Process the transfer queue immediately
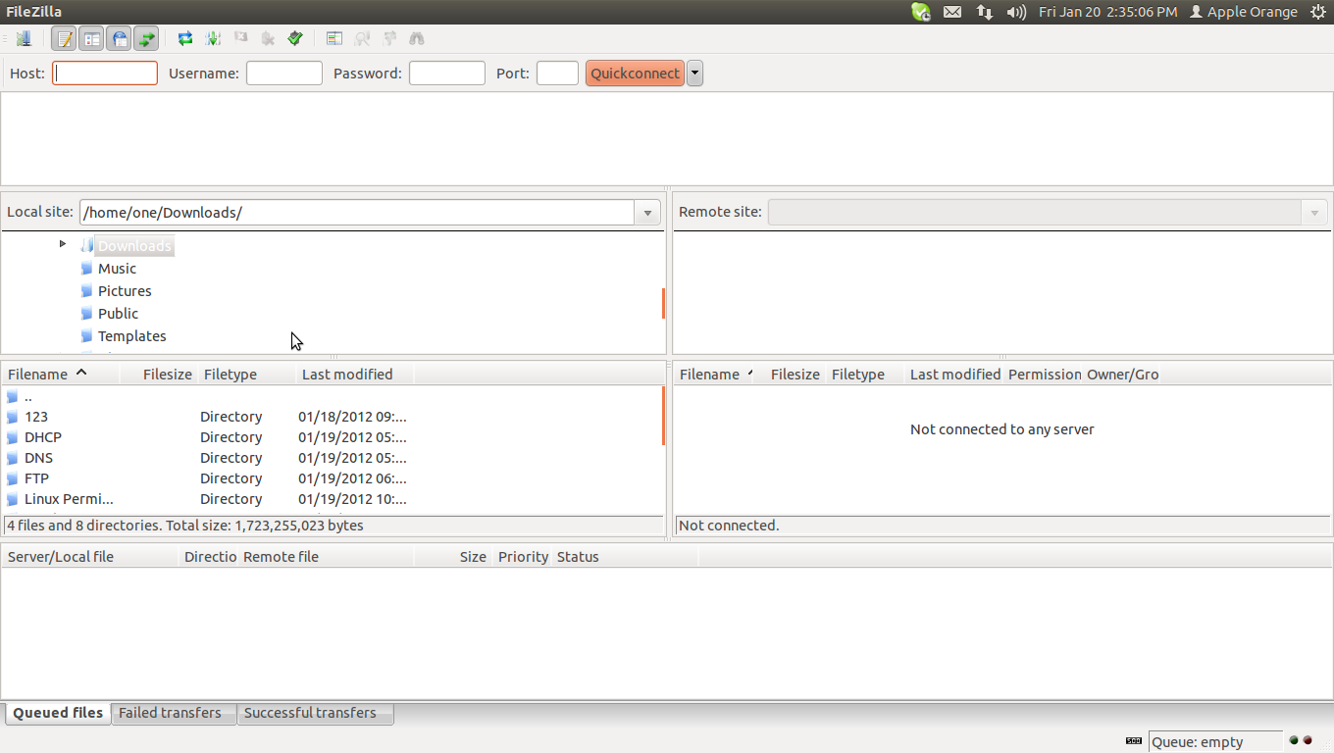This screenshot has height=753, width=1334. 213,38
